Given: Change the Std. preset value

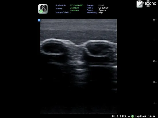Looking at the screenshot, I should [x=101, y=5].
